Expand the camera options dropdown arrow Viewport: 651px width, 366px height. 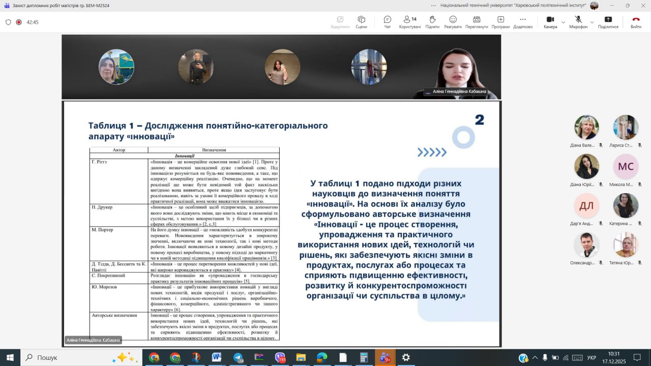click(x=563, y=22)
